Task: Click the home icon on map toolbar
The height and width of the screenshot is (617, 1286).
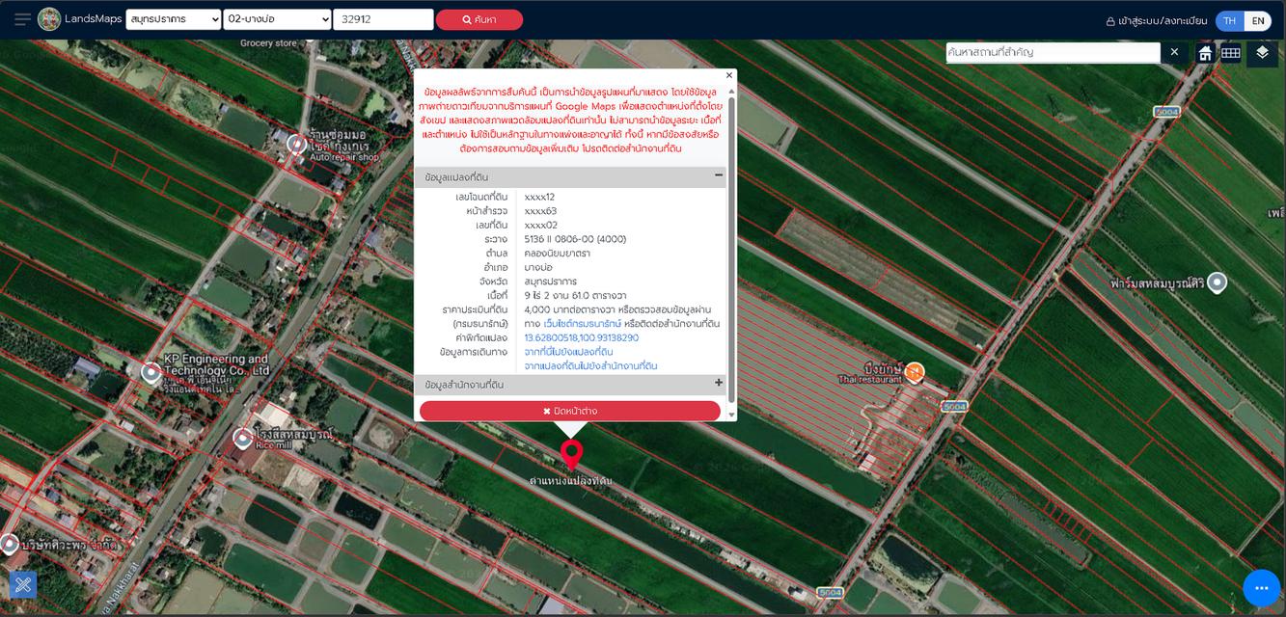Action: coord(1205,53)
